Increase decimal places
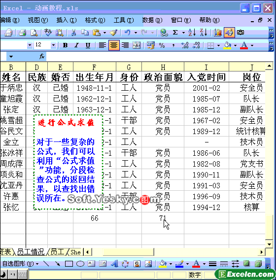The width and height of the screenshot is (276, 280). coord(185,45)
